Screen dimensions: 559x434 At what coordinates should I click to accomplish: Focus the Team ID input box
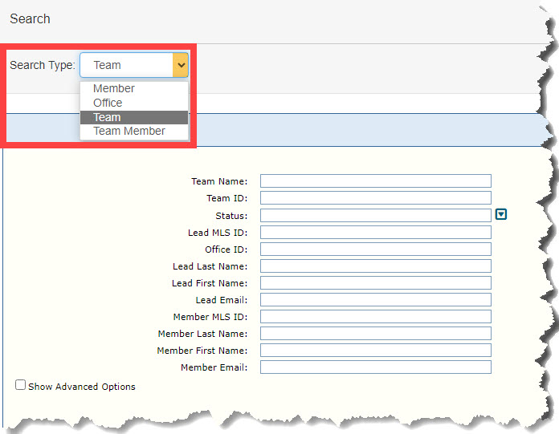pyautogui.click(x=376, y=198)
